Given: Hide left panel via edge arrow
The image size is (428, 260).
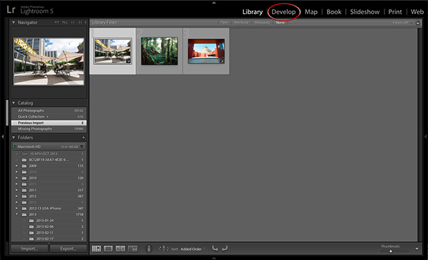Looking at the screenshot, I should coord(3,136).
